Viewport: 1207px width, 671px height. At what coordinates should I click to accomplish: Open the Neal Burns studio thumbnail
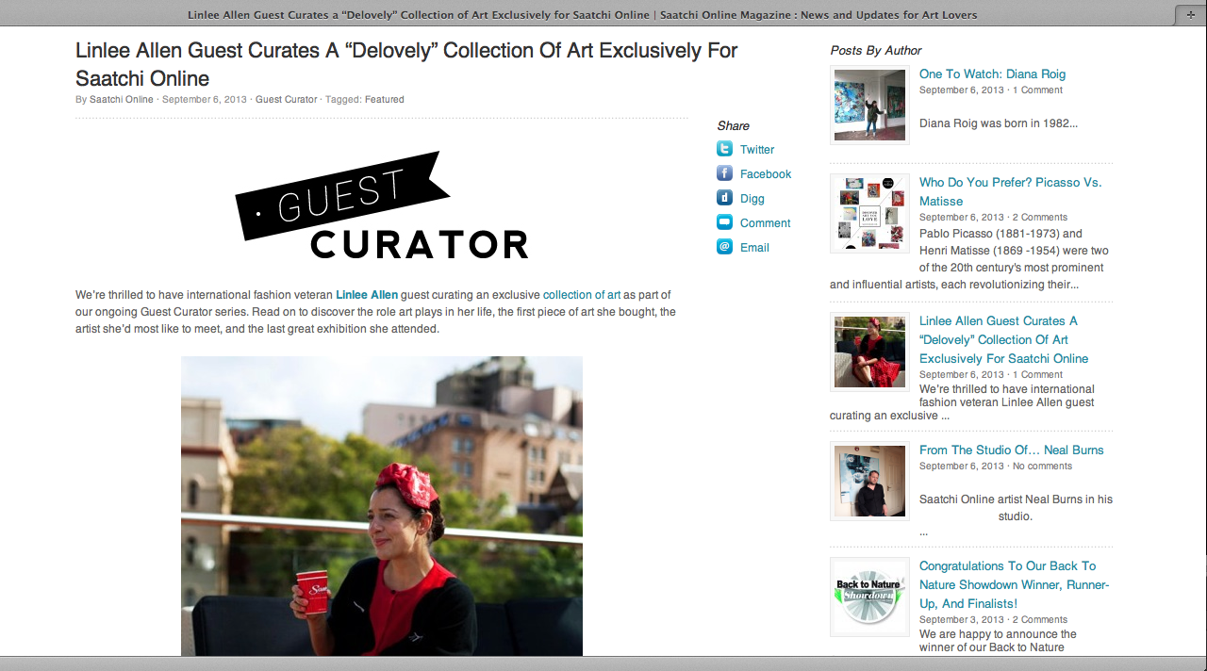click(x=869, y=482)
